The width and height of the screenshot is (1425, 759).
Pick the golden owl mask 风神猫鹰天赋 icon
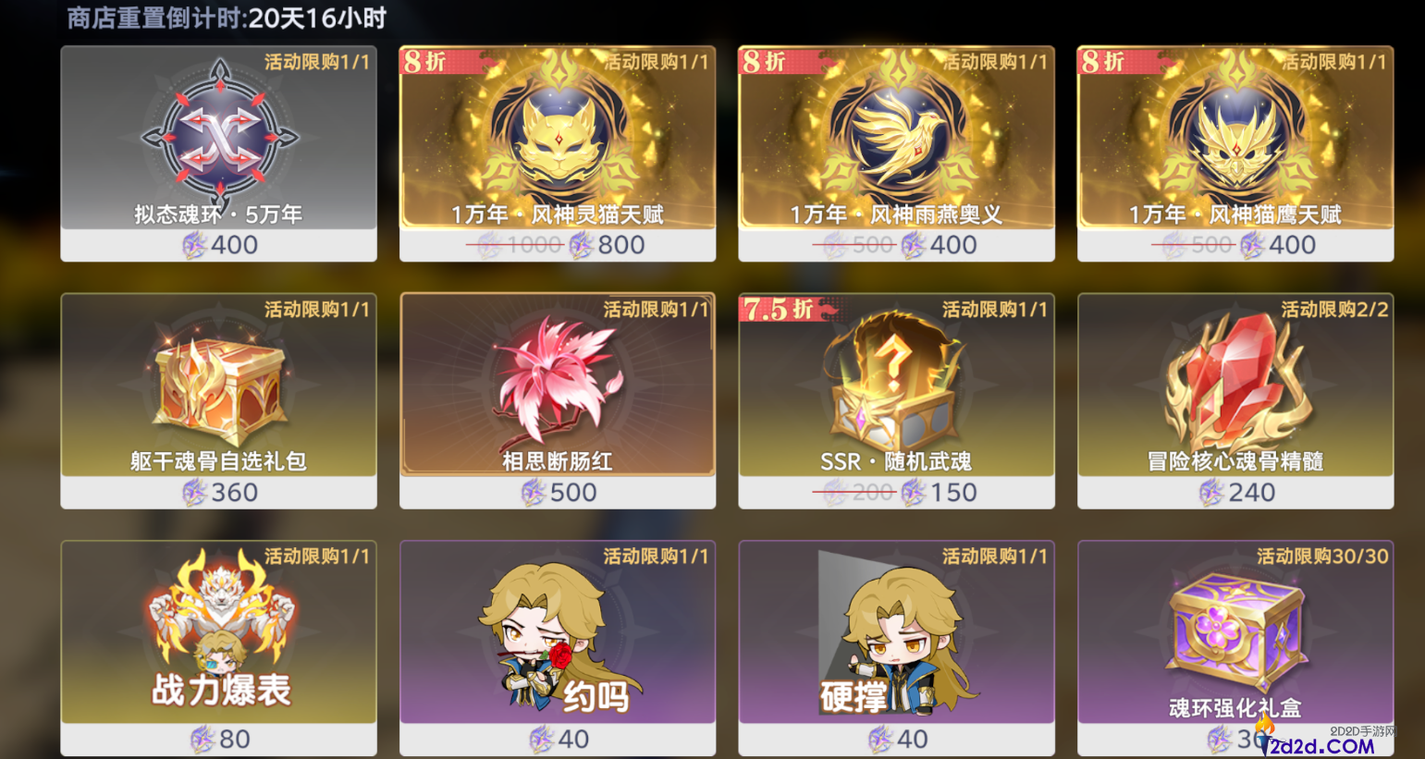click(1235, 134)
